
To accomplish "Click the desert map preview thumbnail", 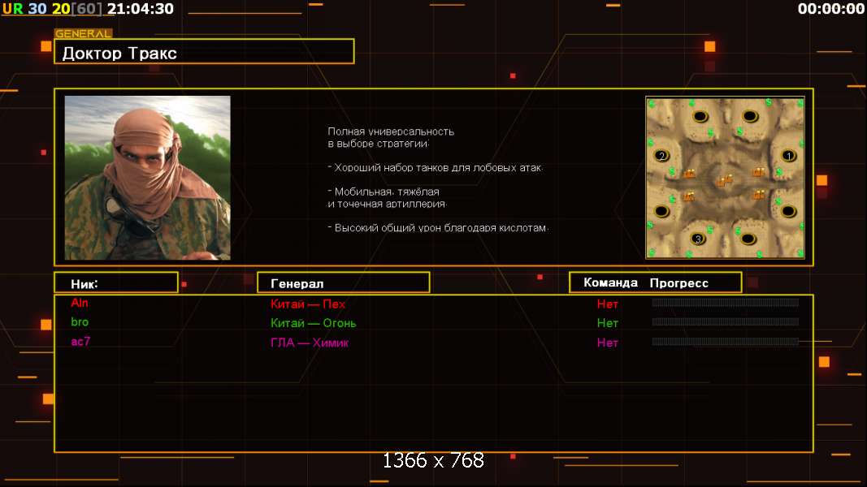I will coord(725,178).
